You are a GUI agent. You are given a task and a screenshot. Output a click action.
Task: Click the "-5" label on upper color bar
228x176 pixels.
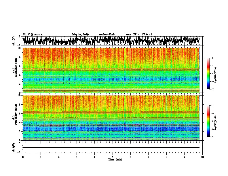tap(212, 74)
